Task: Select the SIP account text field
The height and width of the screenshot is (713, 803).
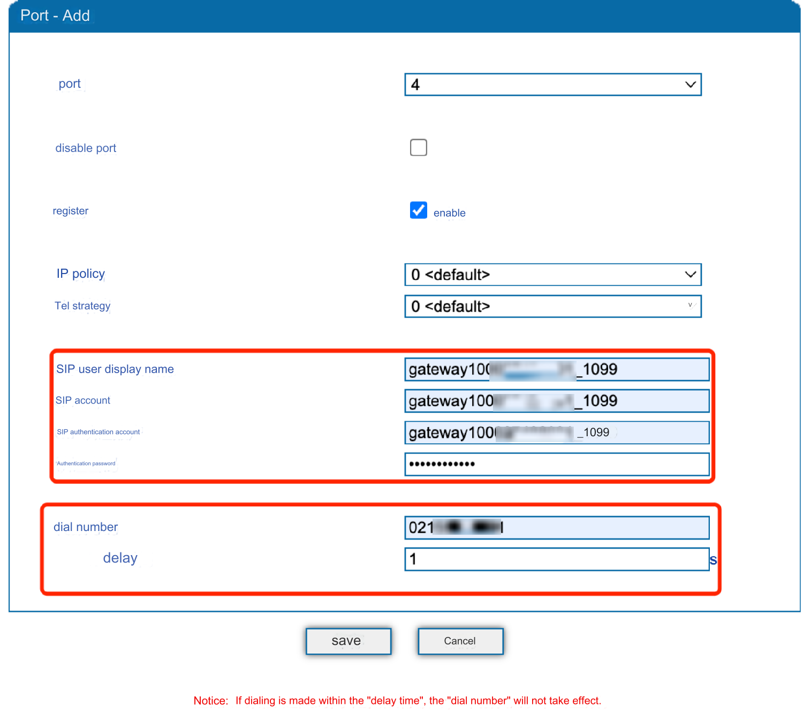Action: pyautogui.click(x=557, y=400)
